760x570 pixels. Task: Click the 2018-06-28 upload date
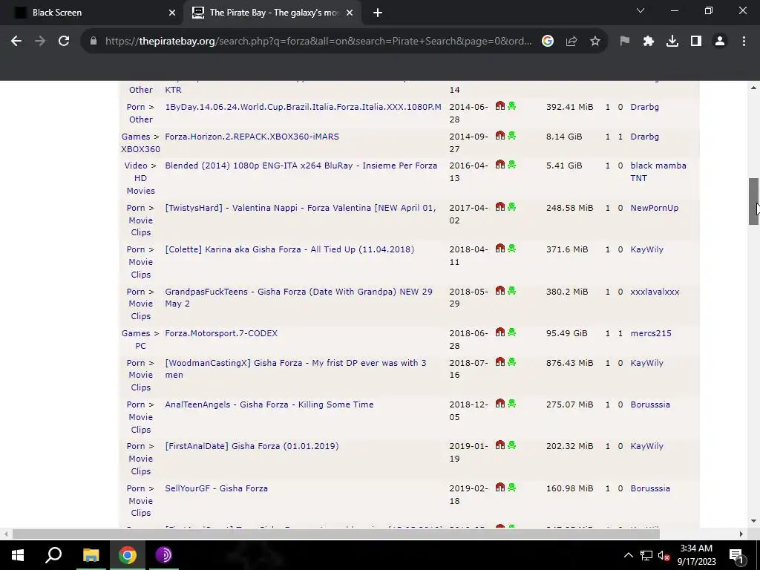(x=468, y=339)
